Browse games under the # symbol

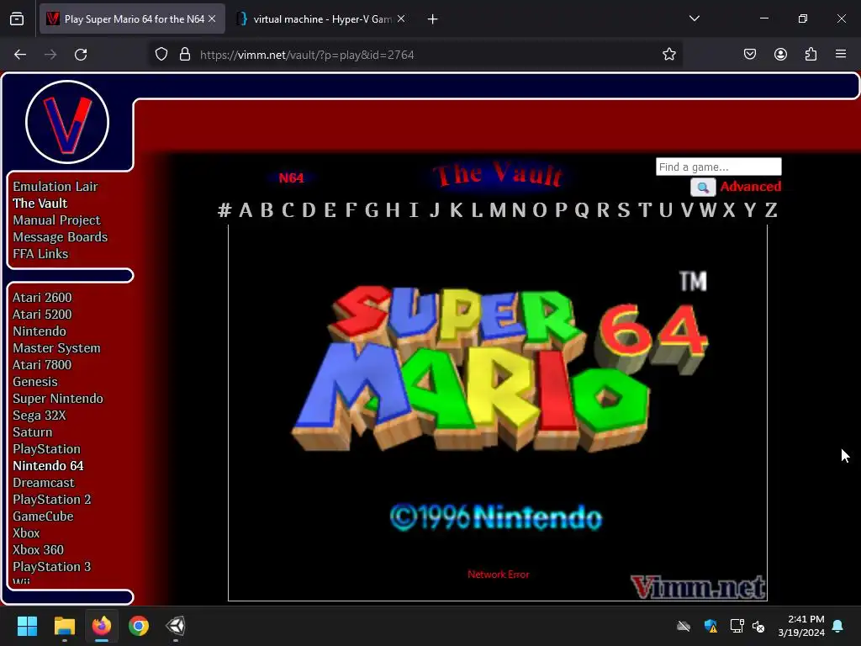(x=224, y=209)
